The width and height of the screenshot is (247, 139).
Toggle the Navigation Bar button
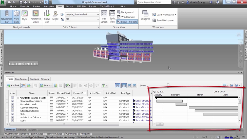7,17
